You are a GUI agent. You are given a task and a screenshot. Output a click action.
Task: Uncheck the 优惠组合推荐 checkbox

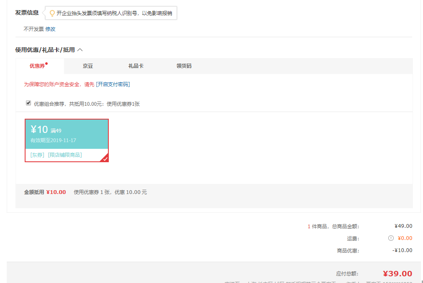(x=28, y=103)
